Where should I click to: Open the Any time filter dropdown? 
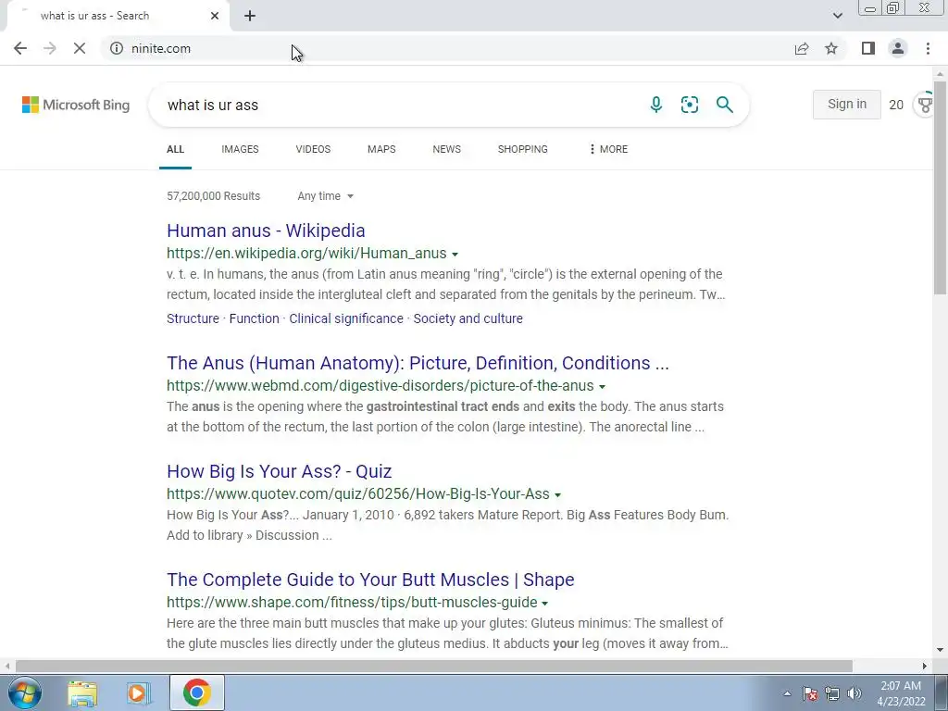coord(325,196)
